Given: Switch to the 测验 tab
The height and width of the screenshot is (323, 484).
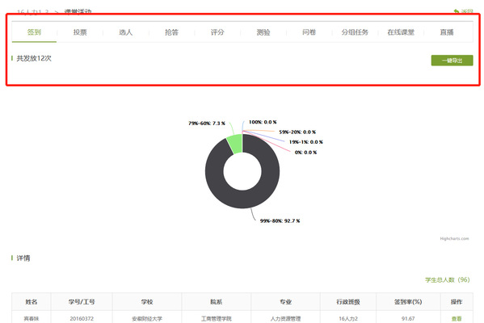Looking at the screenshot, I should 263,32.
